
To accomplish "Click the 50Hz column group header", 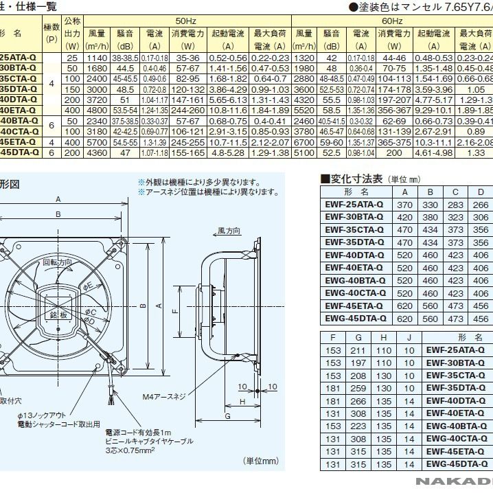I will tap(185, 21).
